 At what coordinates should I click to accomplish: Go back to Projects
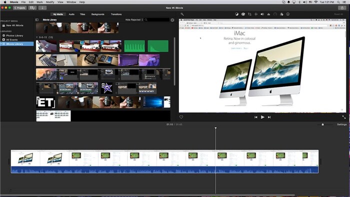19,8
